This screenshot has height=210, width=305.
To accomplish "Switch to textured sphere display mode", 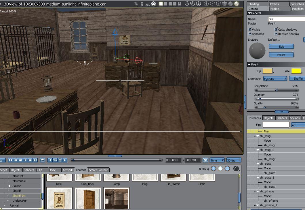I will coord(237,4).
